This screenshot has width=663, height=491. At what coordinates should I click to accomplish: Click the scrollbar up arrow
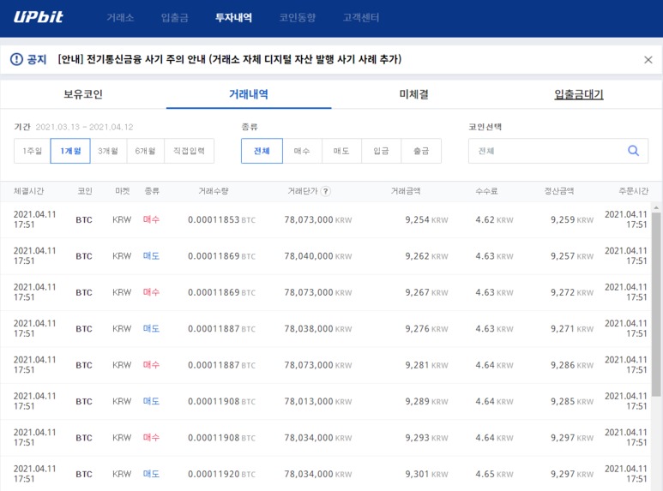pyautogui.click(x=656, y=208)
